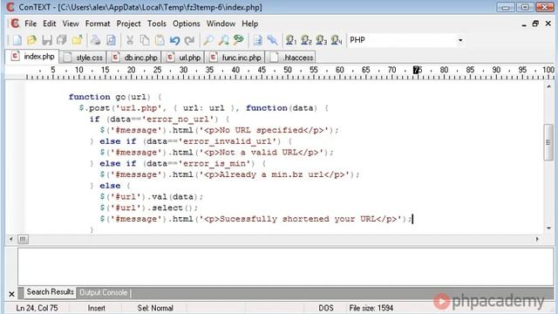Switch to the url.php tab
Image resolution: width=558 pixels, height=314 pixels.
183,58
